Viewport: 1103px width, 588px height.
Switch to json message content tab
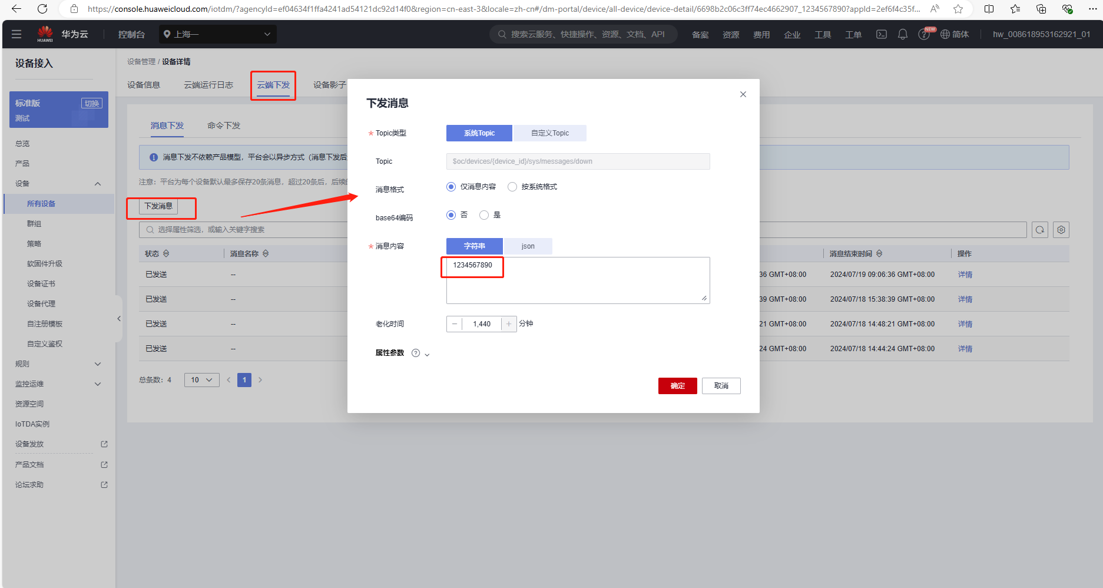528,246
